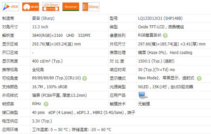Click the 光源类型 column label

(118, 87)
